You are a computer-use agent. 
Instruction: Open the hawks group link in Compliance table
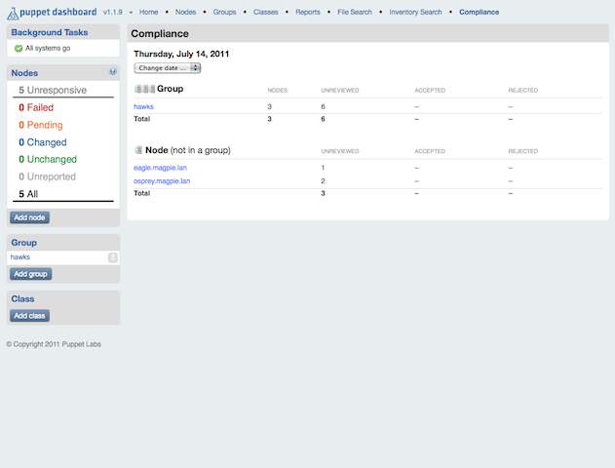tap(143, 106)
